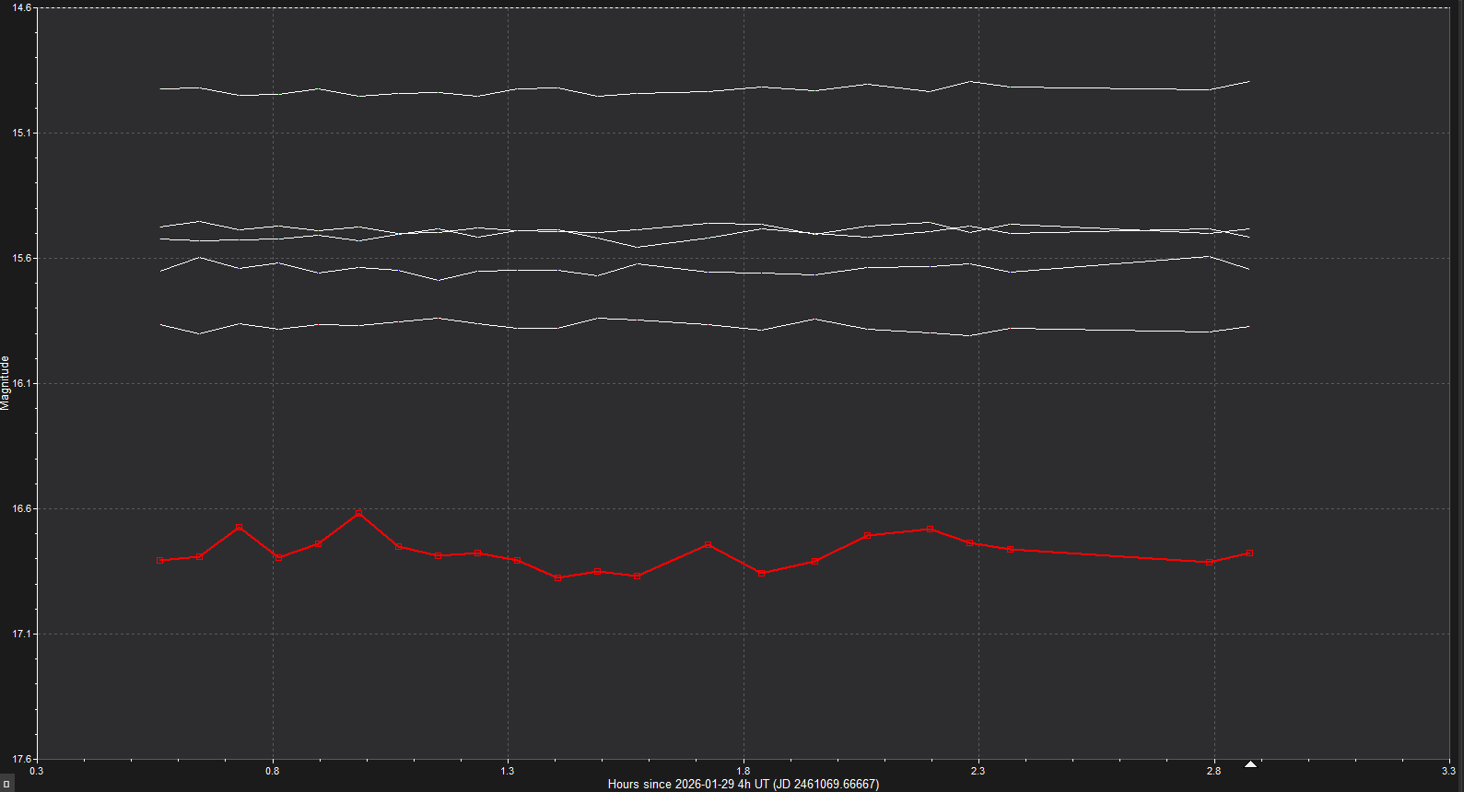Click the 16.1 magnitude axis tick label
The image size is (1464, 792).
21,383
